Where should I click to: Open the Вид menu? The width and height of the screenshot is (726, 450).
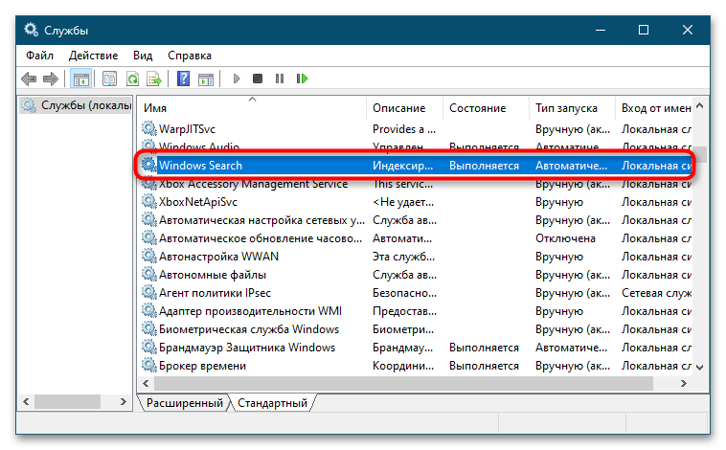(143, 56)
